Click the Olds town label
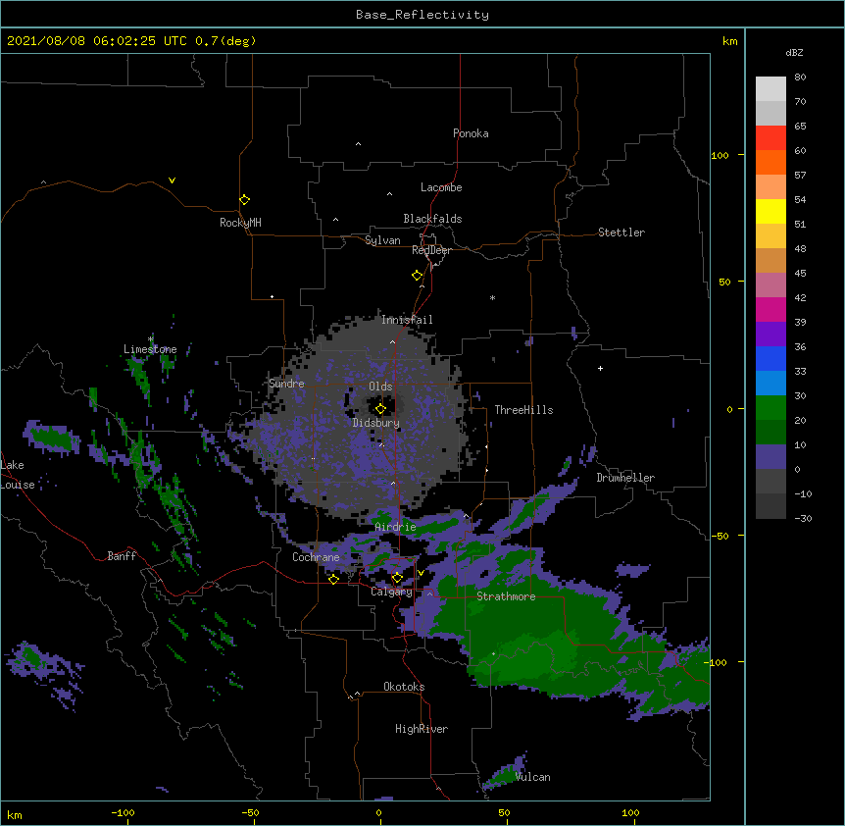The width and height of the screenshot is (845, 826). tap(380, 387)
